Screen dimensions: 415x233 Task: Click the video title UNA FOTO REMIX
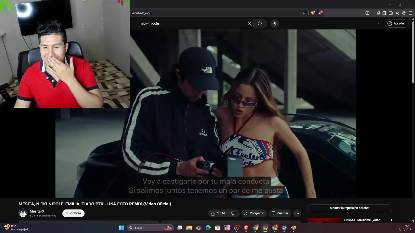pyautogui.click(x=95, y=204)
